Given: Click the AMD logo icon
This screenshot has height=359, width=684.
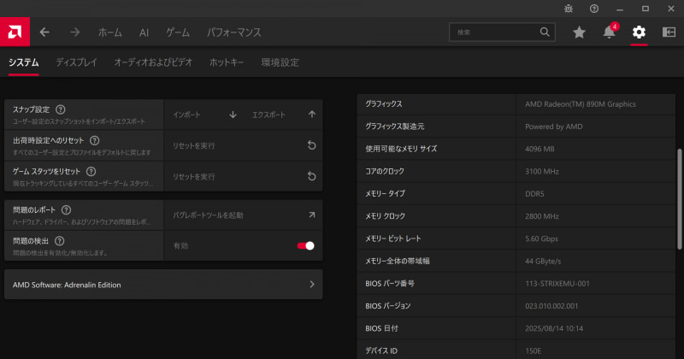Looking at the screenshot, I should [15, 32].
